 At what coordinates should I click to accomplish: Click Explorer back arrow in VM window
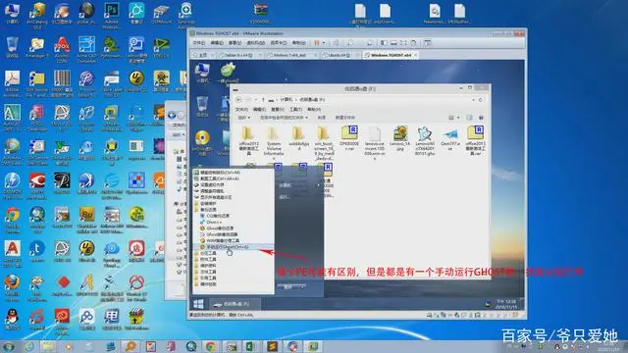(238, 99)
